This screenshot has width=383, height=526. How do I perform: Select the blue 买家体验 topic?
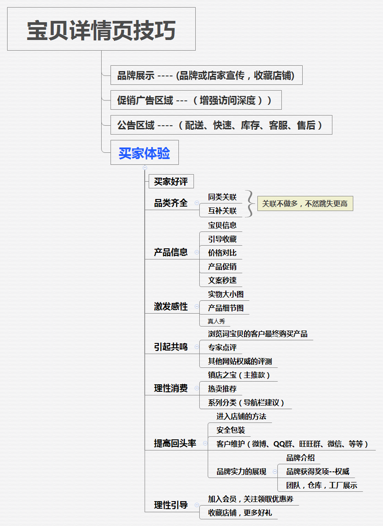[144, 153]
